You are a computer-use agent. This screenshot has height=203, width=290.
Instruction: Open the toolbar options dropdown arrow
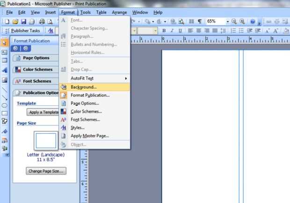tap(259, 22)
